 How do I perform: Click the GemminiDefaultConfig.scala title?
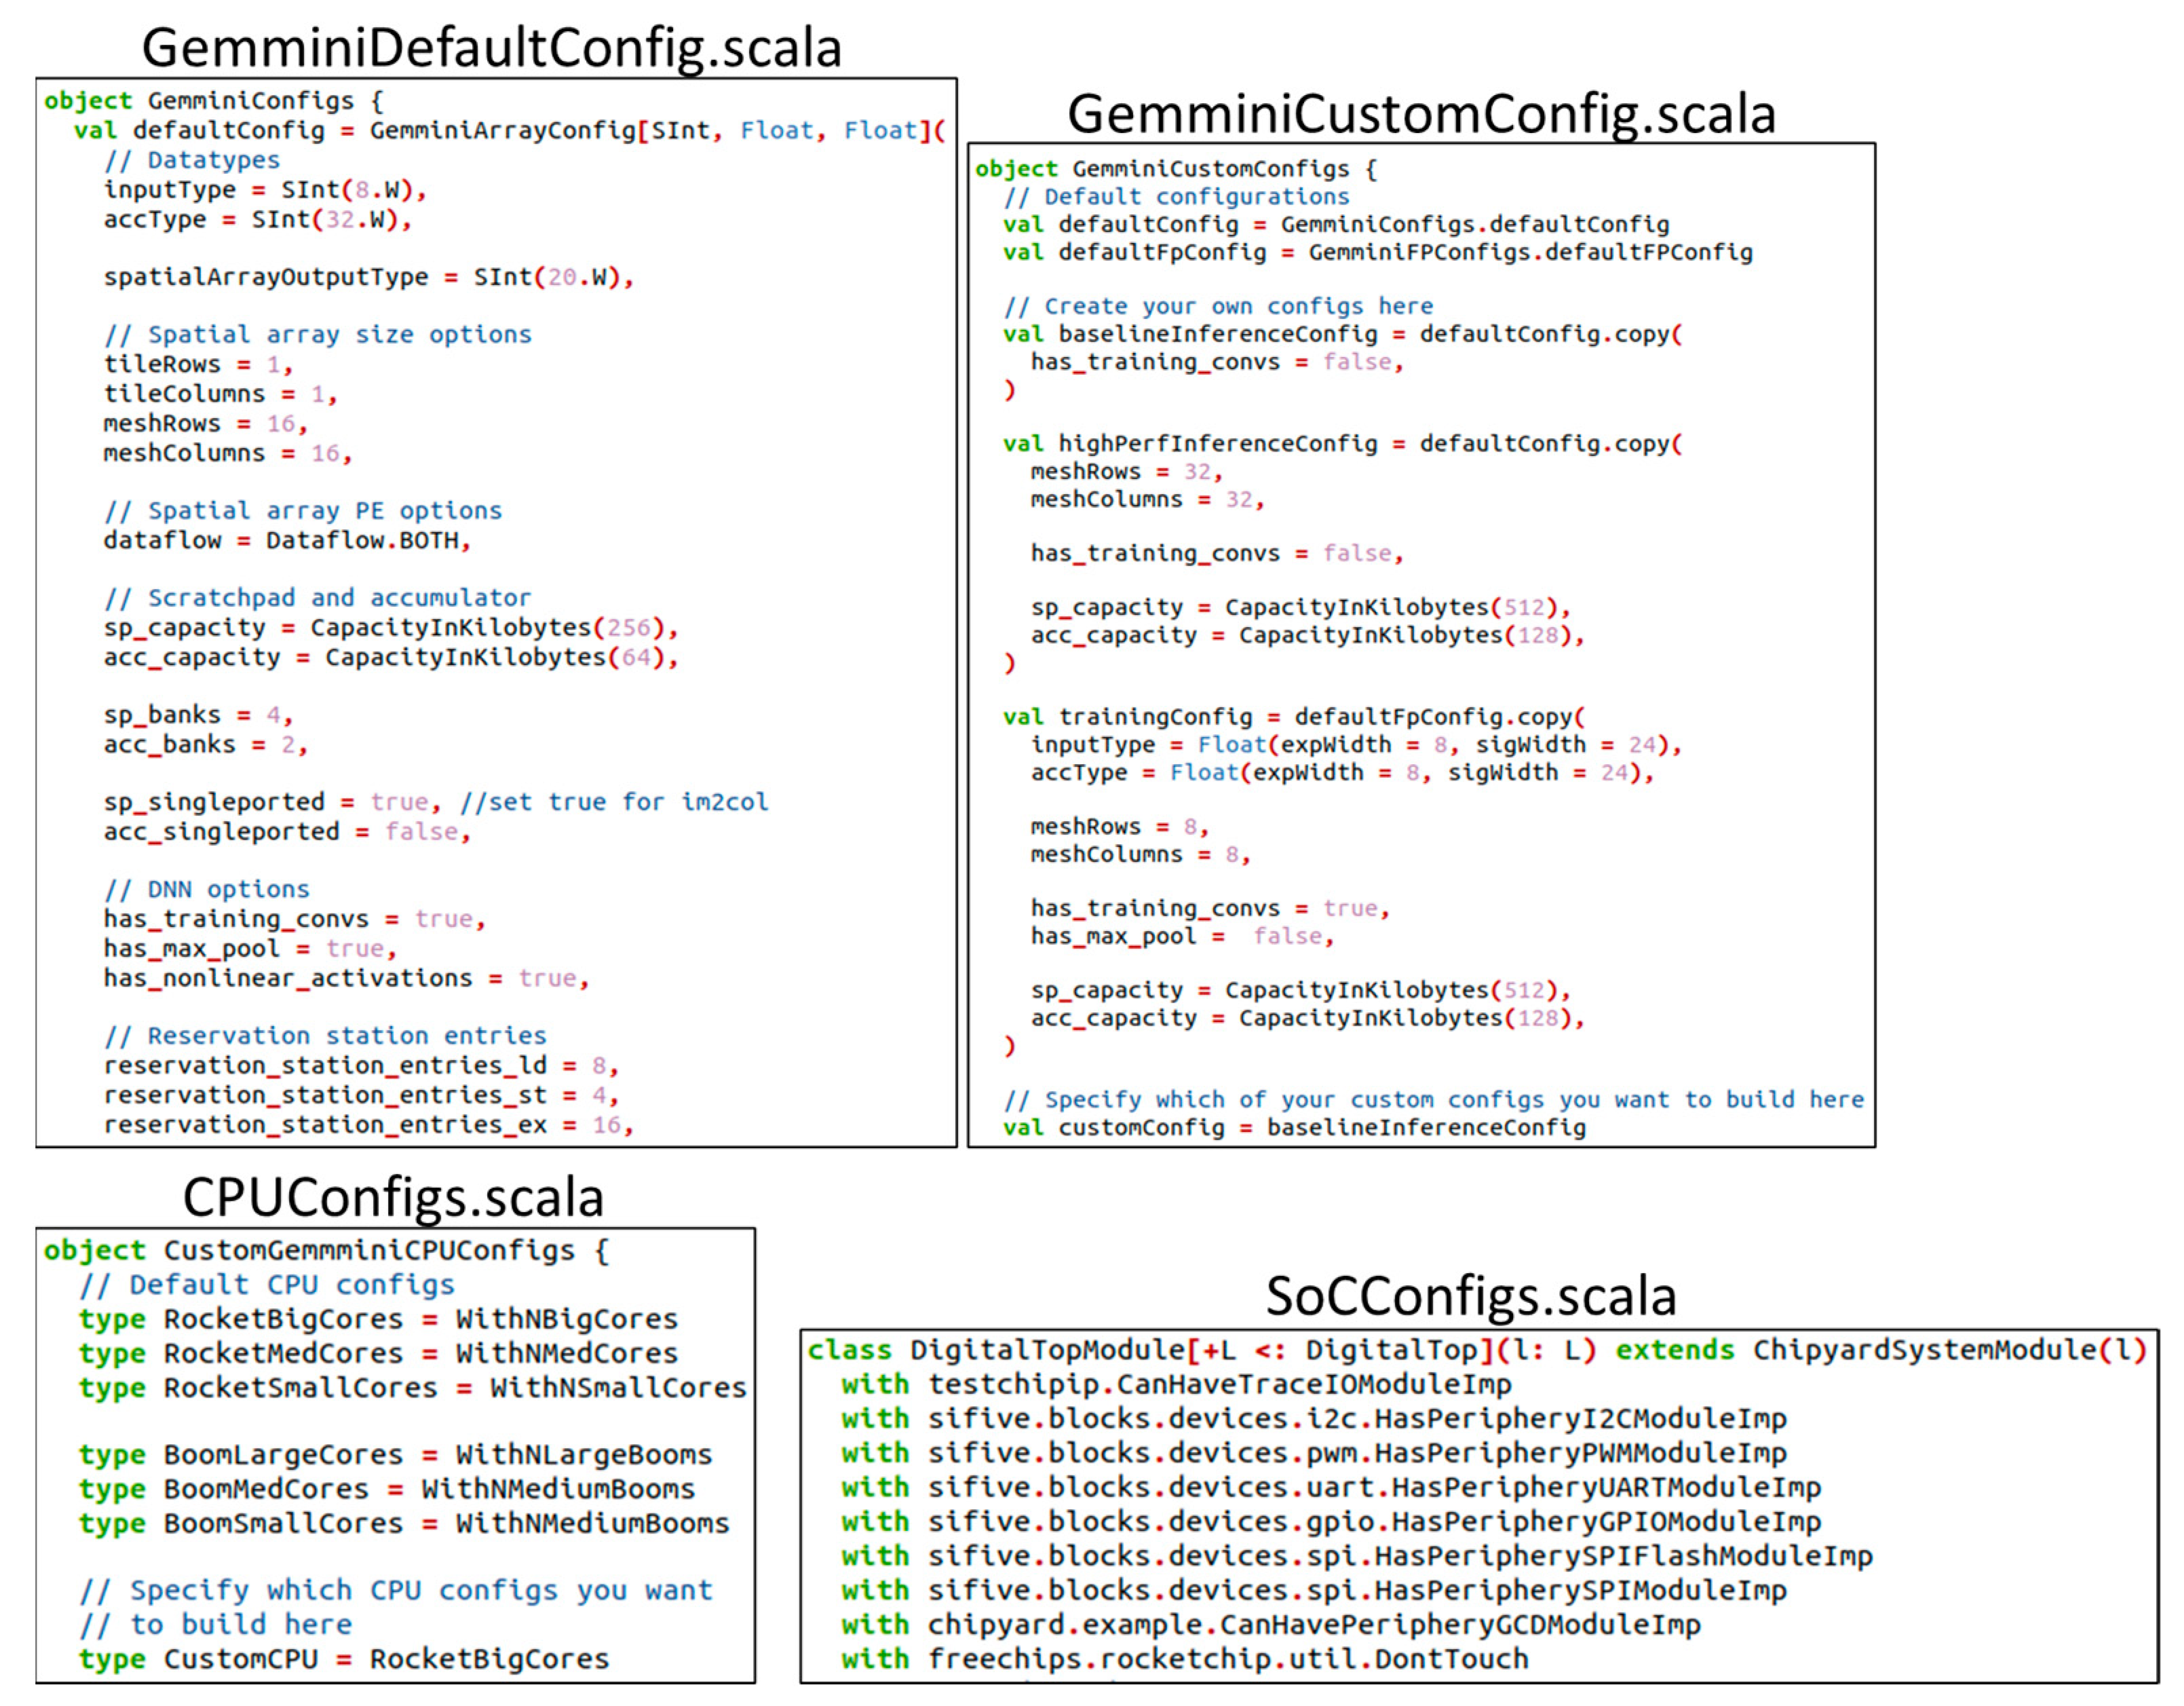491,48
